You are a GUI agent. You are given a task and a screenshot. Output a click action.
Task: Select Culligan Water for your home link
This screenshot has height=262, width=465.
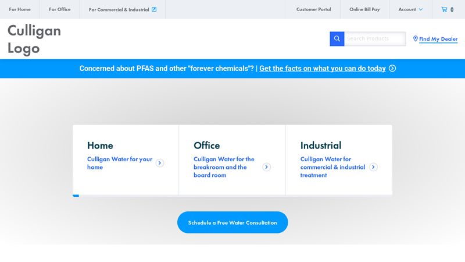click(x=120, y=163)
